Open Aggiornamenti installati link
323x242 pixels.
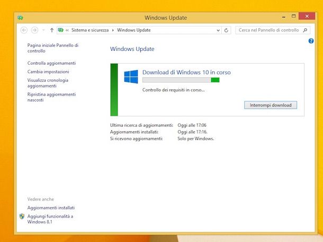point(51,208)
